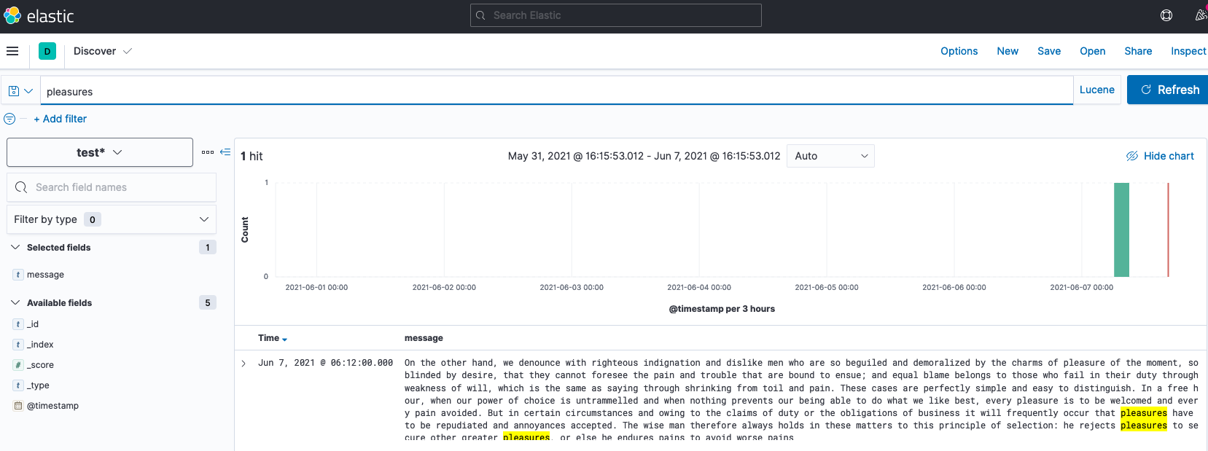
Task: Click the _score number type icon
Action: (x=18, y=365)
